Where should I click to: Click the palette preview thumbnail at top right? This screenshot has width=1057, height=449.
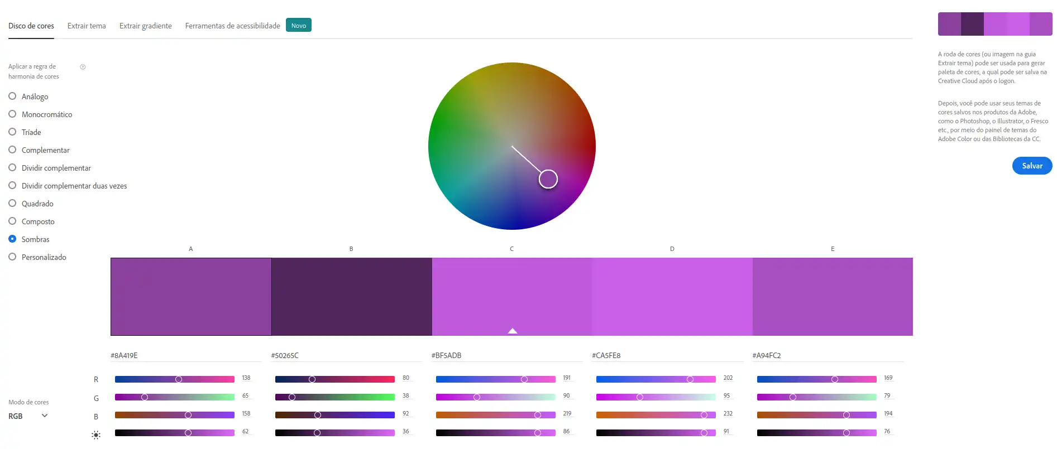coord(994,24)
